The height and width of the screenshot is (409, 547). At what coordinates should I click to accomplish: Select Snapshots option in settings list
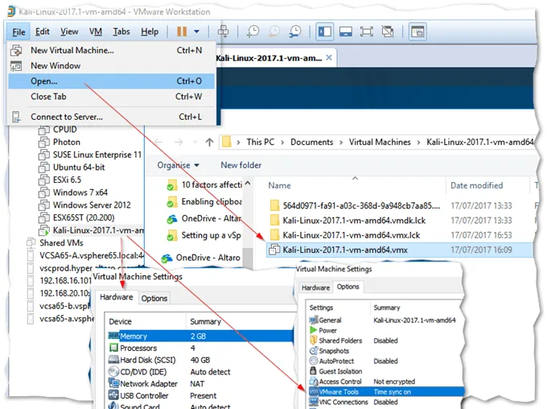pyautogui.click(x=386, y=351)
